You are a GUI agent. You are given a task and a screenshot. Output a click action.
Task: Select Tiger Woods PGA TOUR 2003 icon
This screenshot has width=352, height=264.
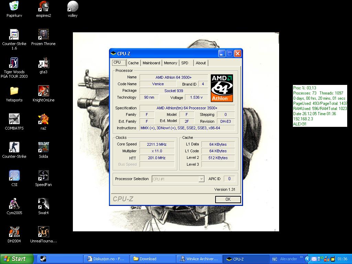[x=14, y=68]
